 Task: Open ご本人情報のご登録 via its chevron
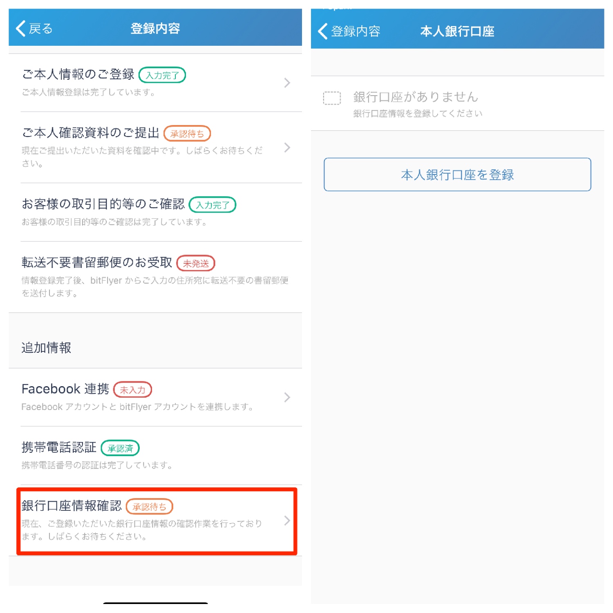(x=287, y=83)
